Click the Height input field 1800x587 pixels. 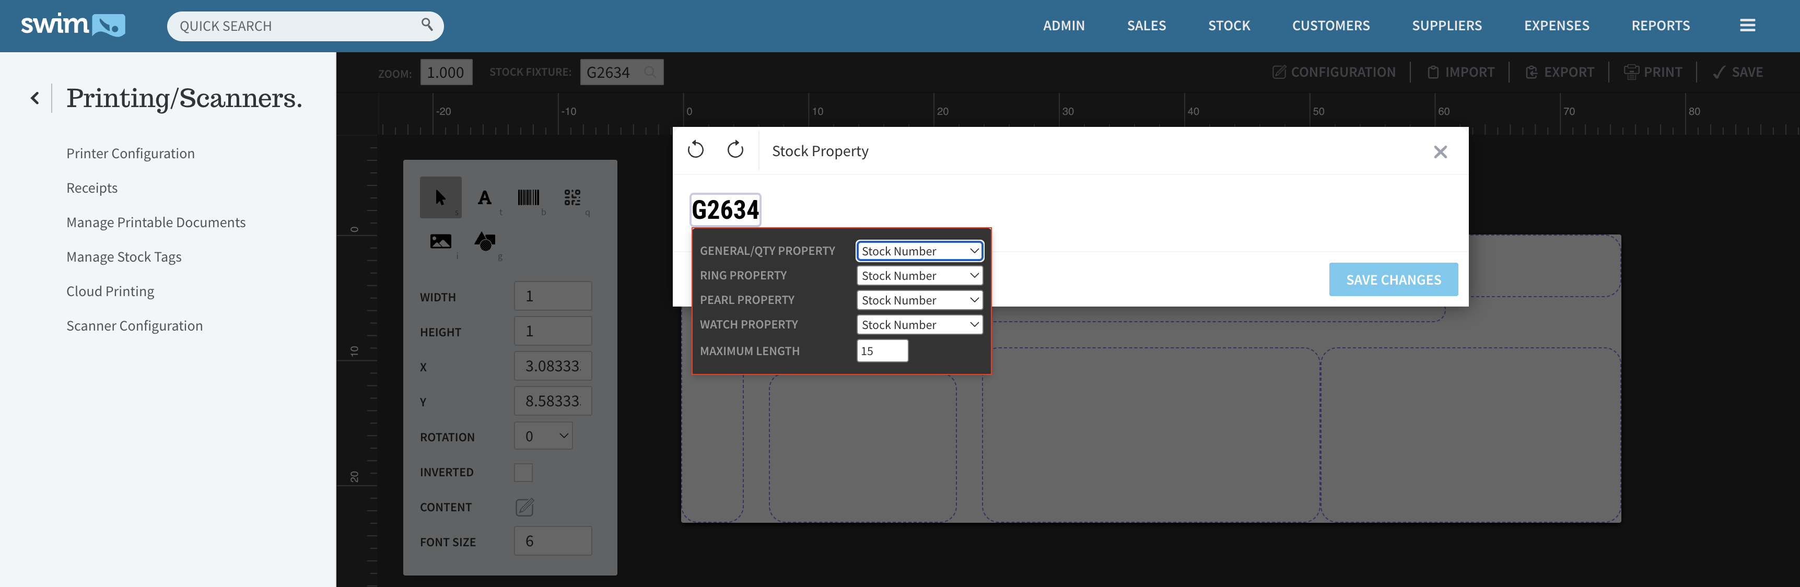[553, 331]
